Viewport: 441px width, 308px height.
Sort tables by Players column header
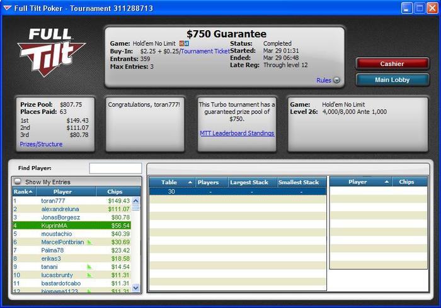[x=211, y=182]
